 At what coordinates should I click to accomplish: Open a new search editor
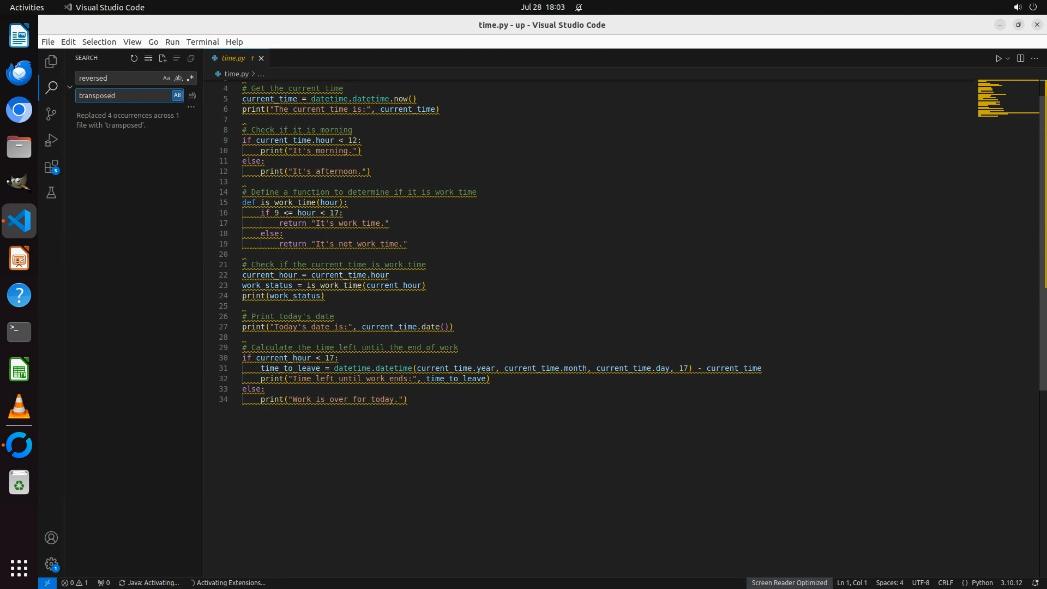[163, 58]
